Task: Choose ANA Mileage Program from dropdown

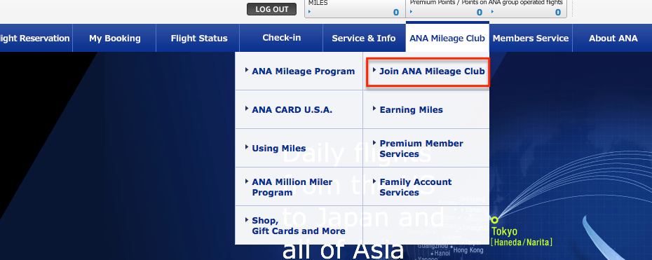Action: pos(303,71)
